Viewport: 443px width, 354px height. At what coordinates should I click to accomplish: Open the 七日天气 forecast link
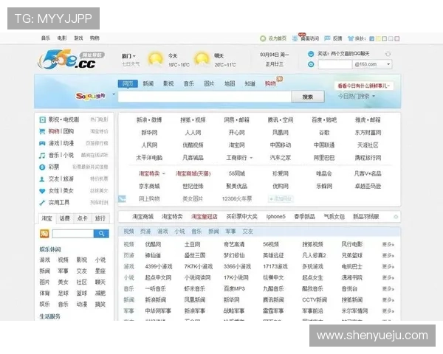pyautogui.click(x=131, y=64)
